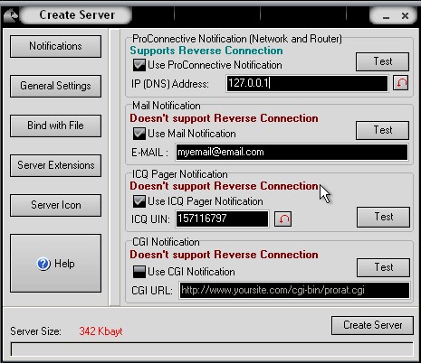The width and height of the screenshot is (421, 363).
Task: Click the 342 Kbayt server size value
Action: (100, 331)
